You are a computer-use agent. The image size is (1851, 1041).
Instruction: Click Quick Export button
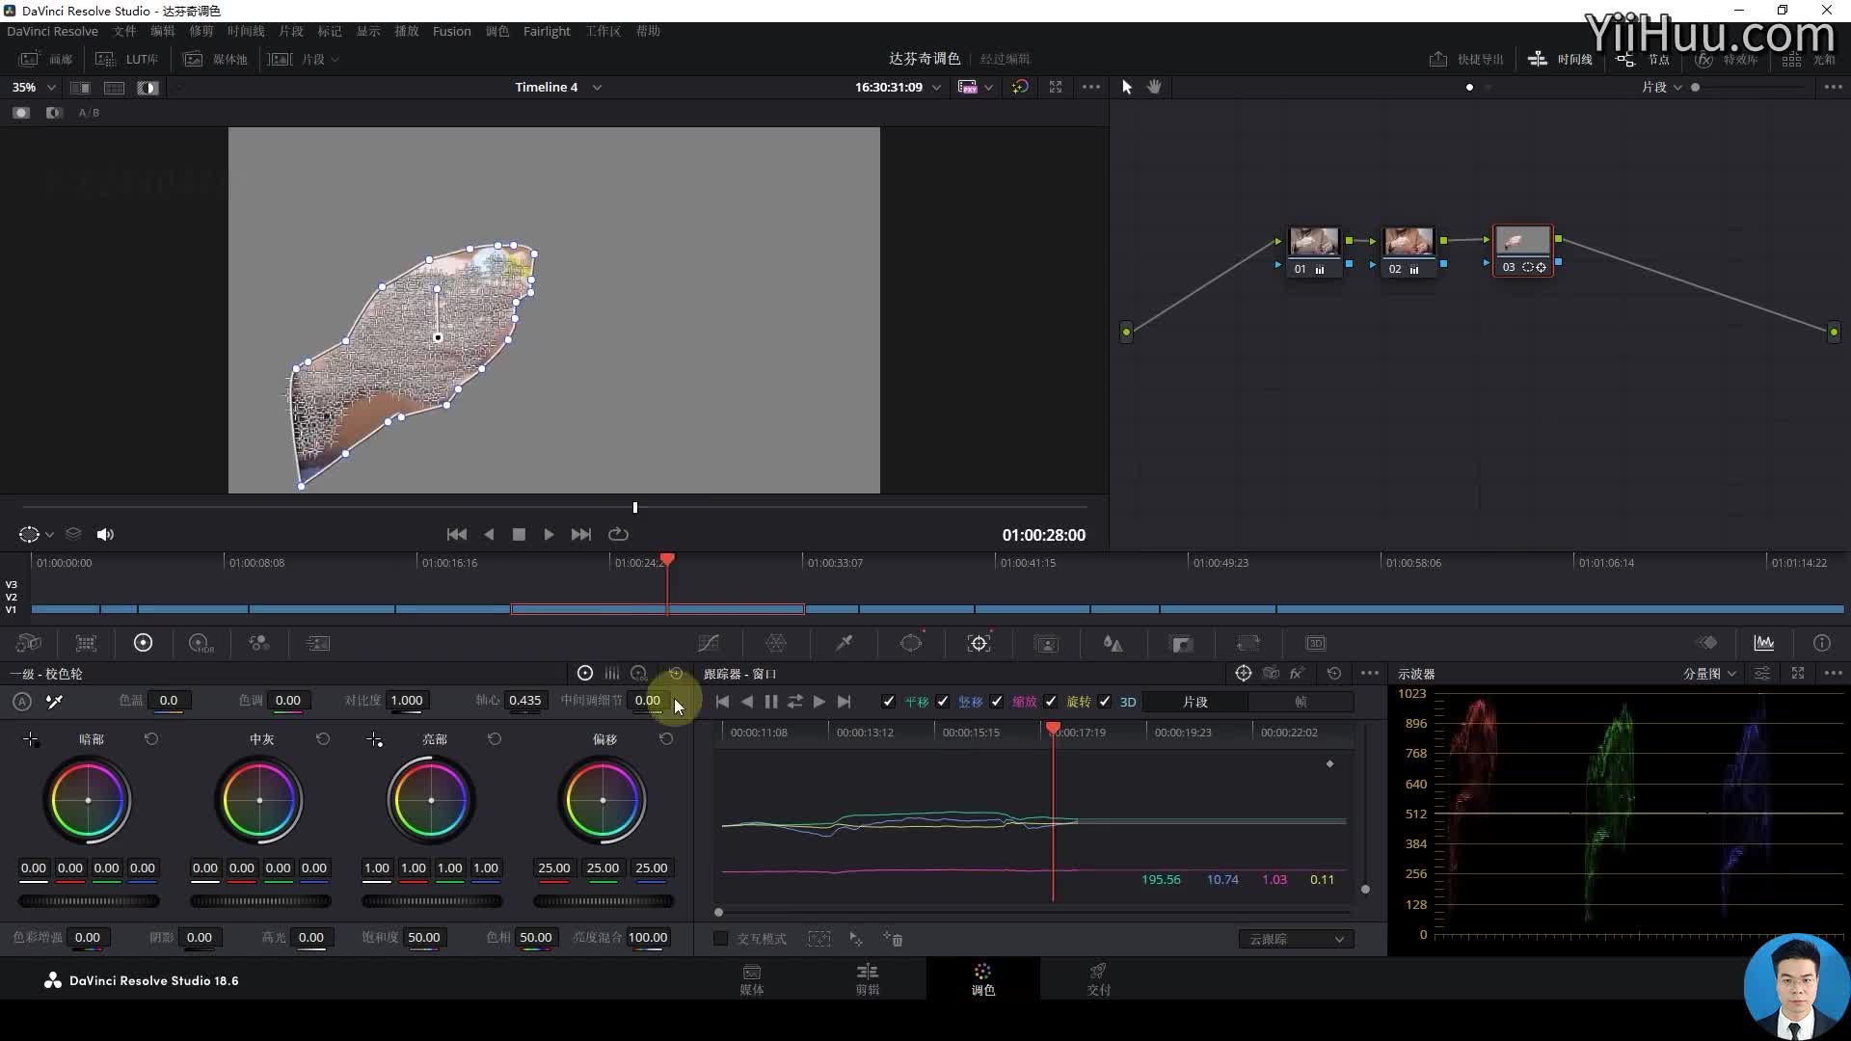(x=1466, y=60)
